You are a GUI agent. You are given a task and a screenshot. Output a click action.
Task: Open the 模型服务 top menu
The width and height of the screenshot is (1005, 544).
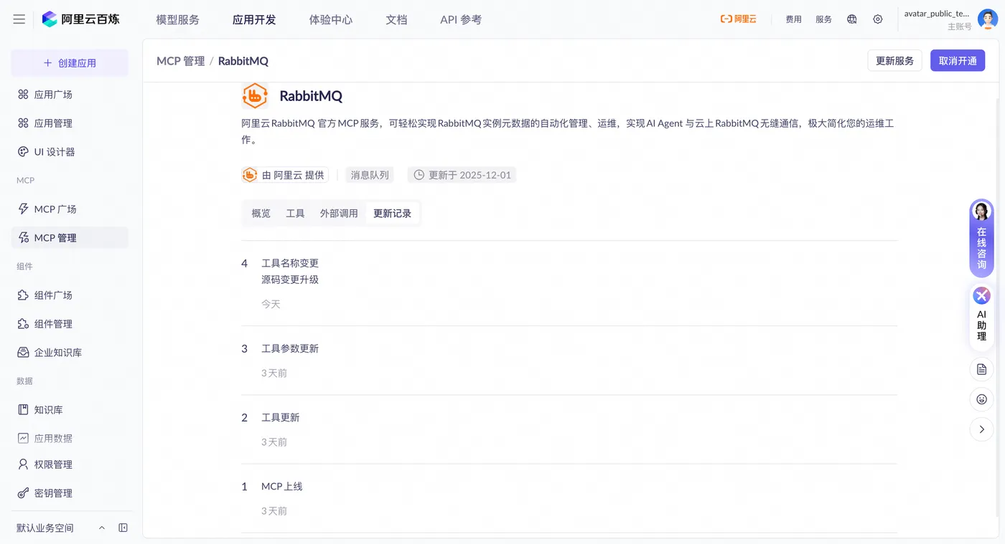click(x=177, y=19)
